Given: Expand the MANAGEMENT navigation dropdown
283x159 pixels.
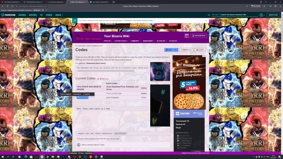Looking at the screenshot, I should [149, 41].
